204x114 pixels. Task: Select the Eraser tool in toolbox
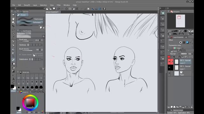13,60
